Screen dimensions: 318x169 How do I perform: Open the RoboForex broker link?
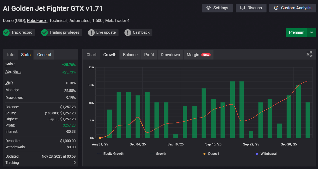point(37,20)
